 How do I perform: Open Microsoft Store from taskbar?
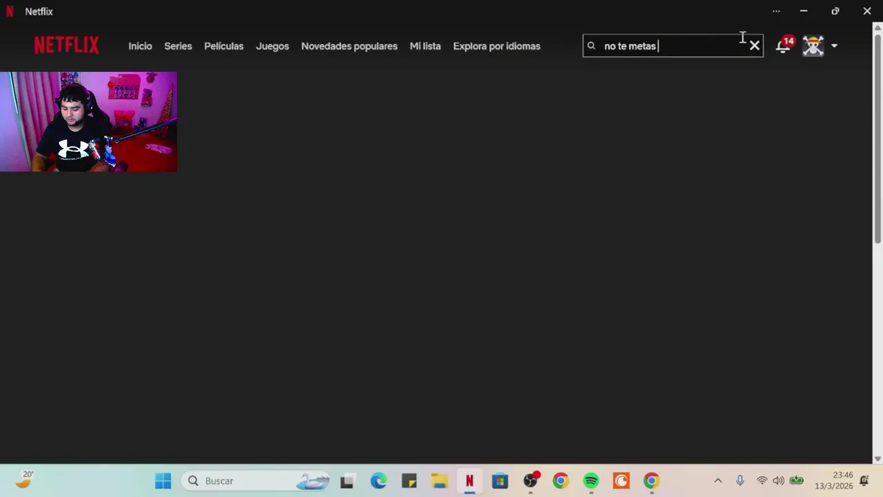pyautogui.click(x=500, y=481)
